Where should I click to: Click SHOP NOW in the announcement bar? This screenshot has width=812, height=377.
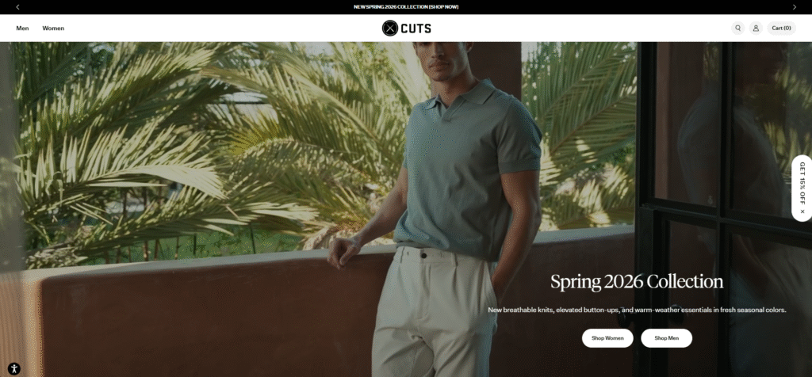pyautogui.click(x=444, y=7)
